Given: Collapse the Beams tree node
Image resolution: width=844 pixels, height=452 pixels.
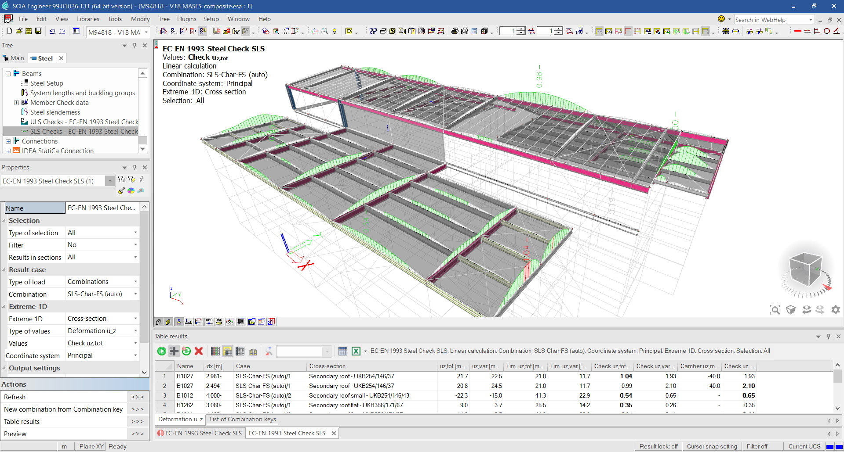Looking at the screenshot, I should 8,74.
